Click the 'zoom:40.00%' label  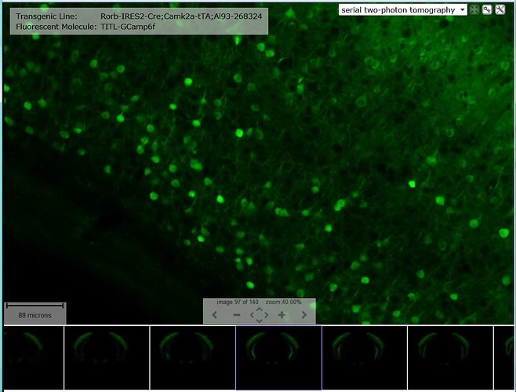coord(283,302)
